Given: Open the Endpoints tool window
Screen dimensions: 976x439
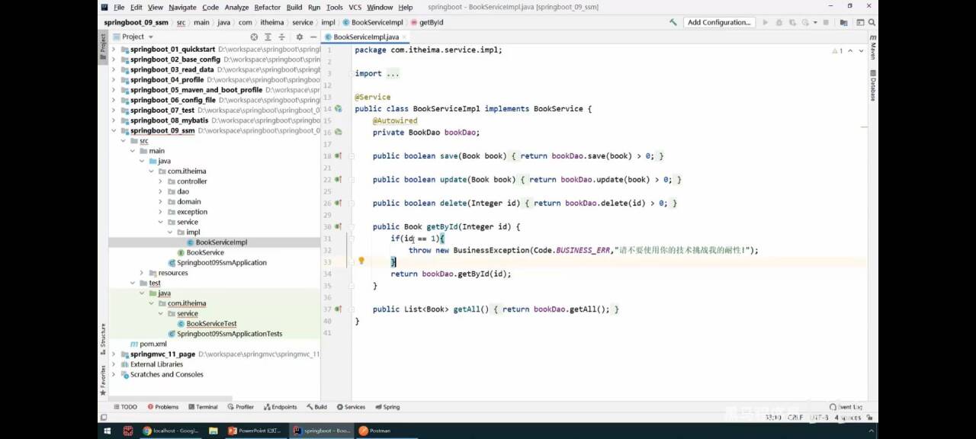Looking at the screenshot, I should [x=280, y=407].
